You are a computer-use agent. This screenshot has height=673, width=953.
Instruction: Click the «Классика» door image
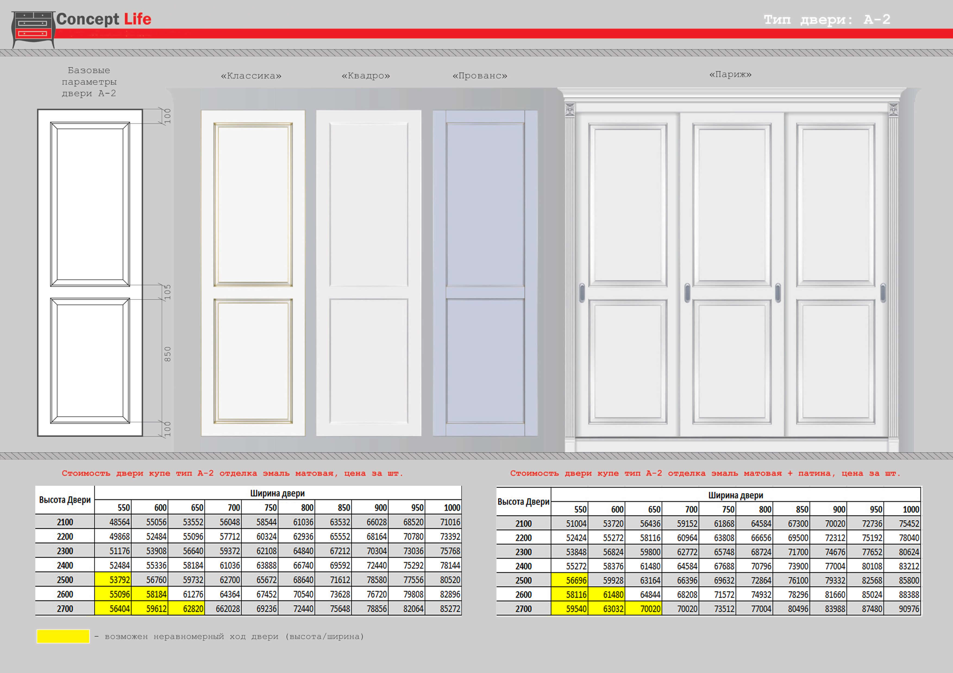[253, 273]
